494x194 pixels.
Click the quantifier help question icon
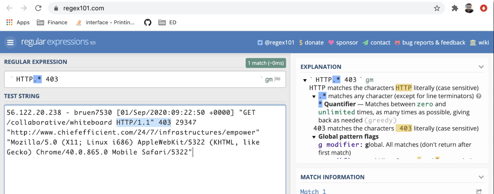click(x=479, y=96)
